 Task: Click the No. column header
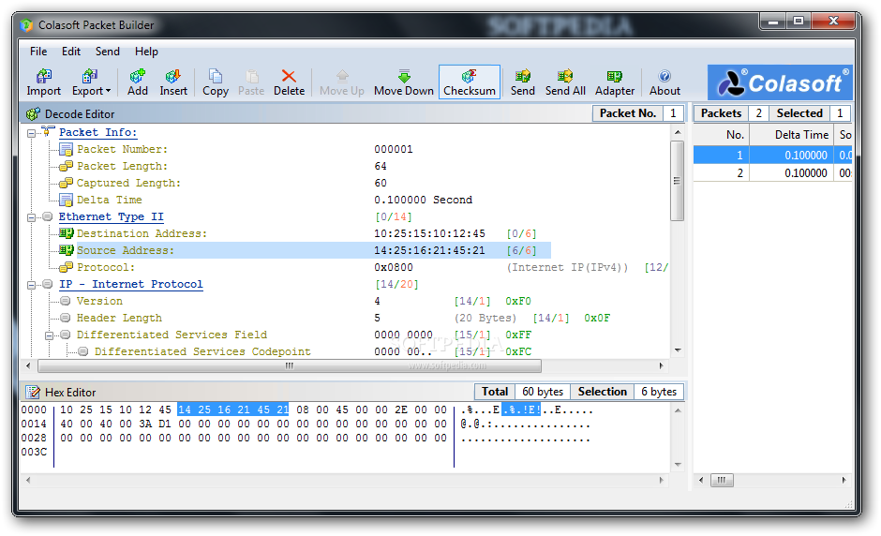click(722, 135)
